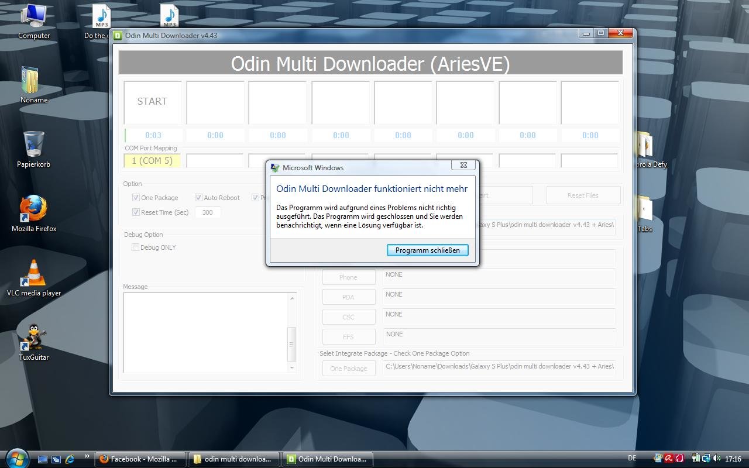Click the Message box scrollbar thumb

[x=292, y=345]
